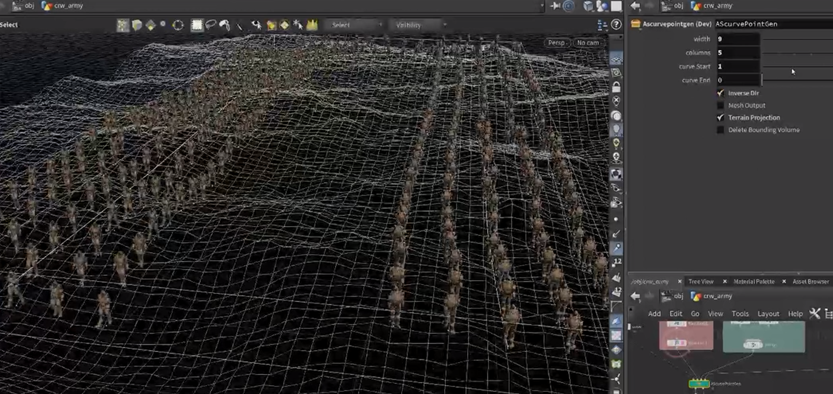Screen dimensions: 833x394
Task: Toggle the yellow normal lighting bulb
Action: point(616,143)
